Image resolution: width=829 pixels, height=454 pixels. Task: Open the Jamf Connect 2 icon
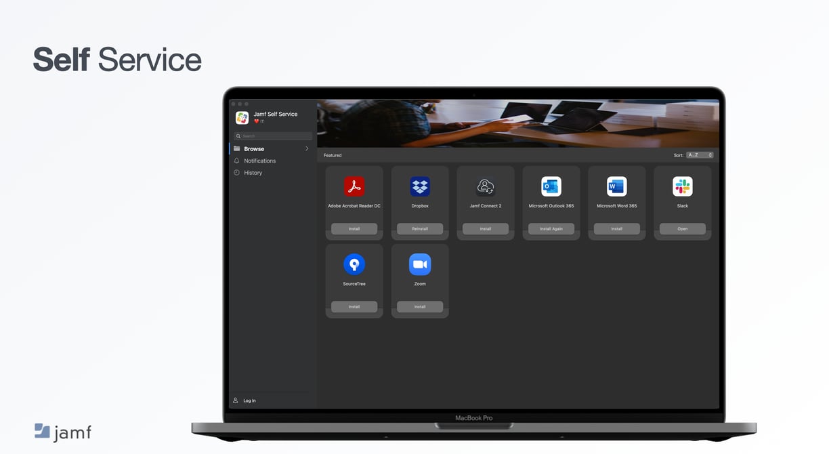pos(486,186)
